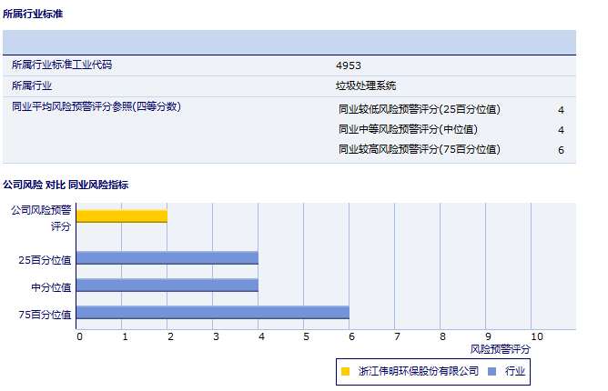608x391 pixels.
Task: Click the blue 75百分位值 bar
Action: (212, 312)
